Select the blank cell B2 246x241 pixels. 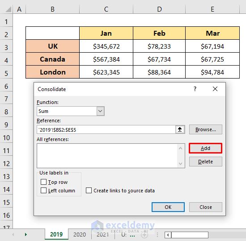tap(53, 33)
